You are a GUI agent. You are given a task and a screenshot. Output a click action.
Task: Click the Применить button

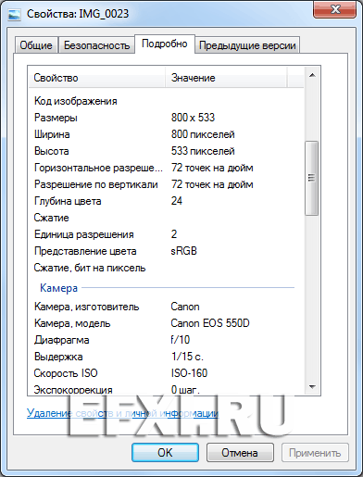click(315, 453)
